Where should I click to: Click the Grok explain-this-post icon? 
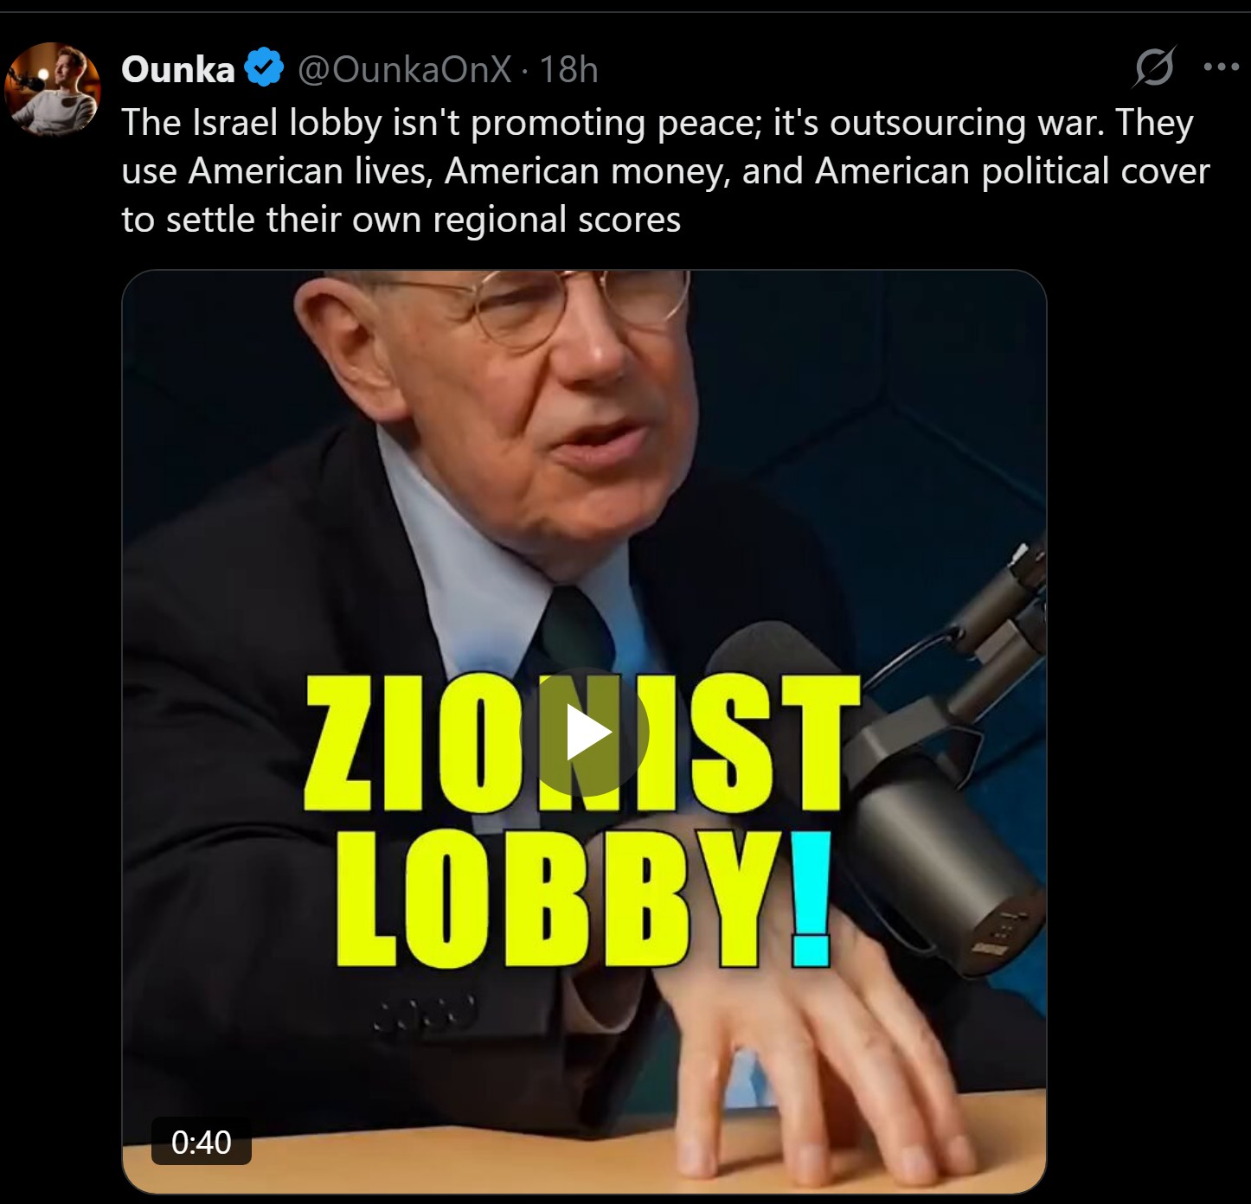click(1154, 67)
